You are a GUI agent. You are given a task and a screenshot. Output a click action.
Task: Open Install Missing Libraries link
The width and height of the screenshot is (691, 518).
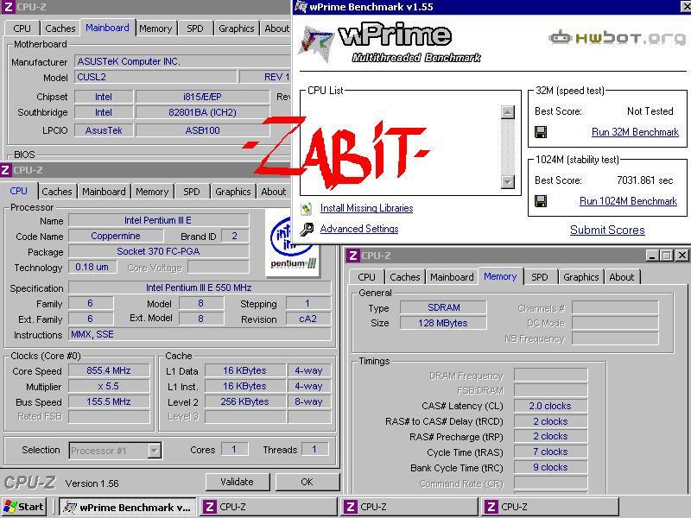pyautogui.click(x=366, y=208)
